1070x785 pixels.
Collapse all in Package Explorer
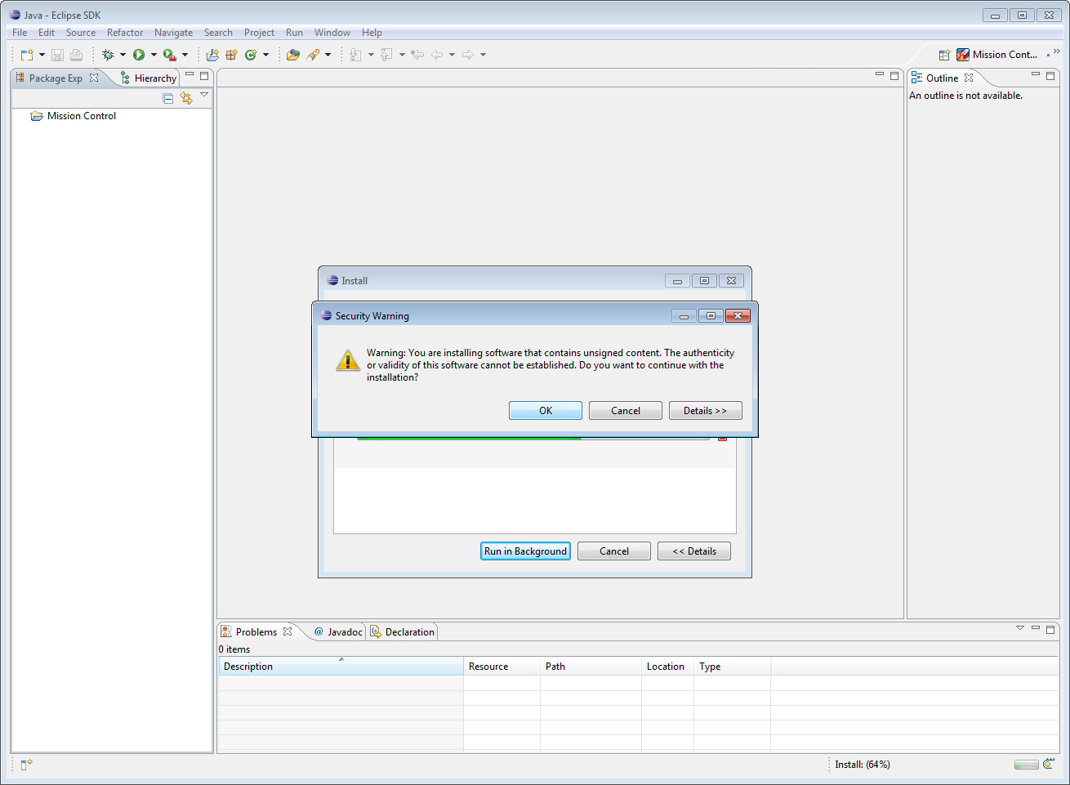[168, 98]
